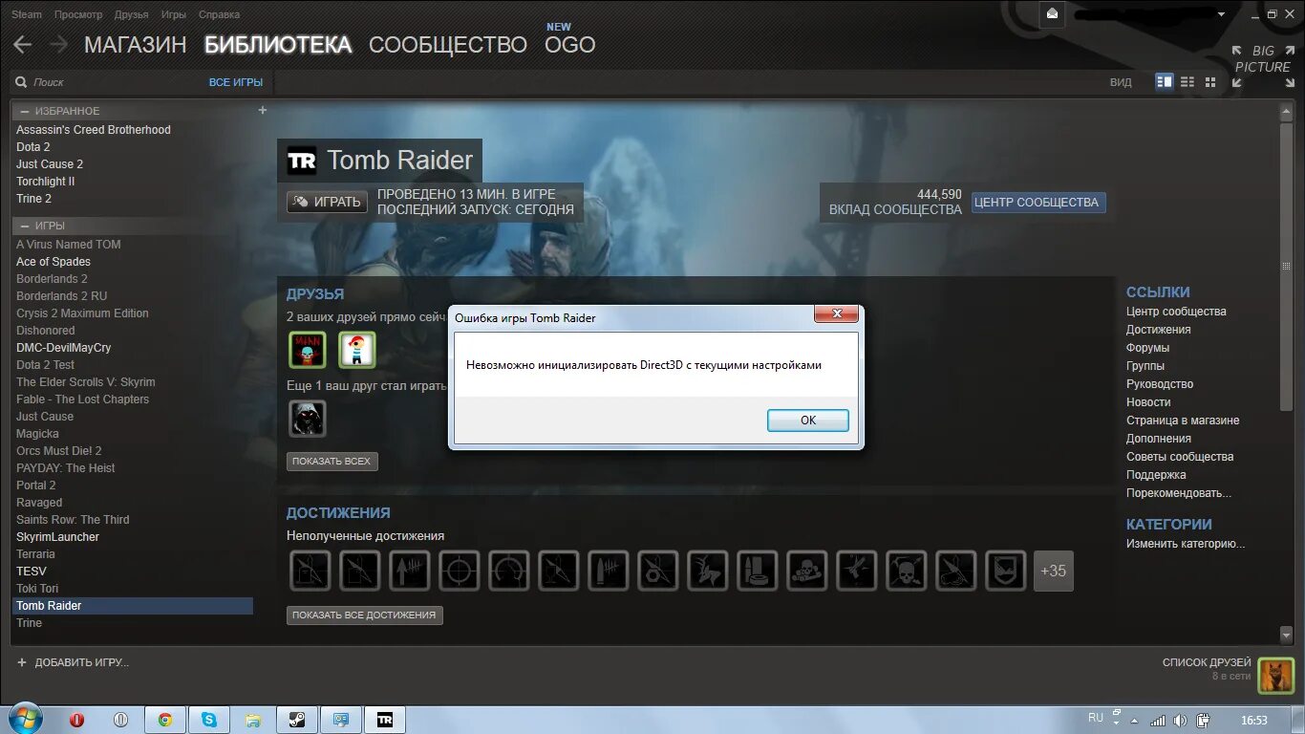Open the account name dropdown arrow
The width and height of the screenshot is (1305, 734).
(x=1221, y=14)
